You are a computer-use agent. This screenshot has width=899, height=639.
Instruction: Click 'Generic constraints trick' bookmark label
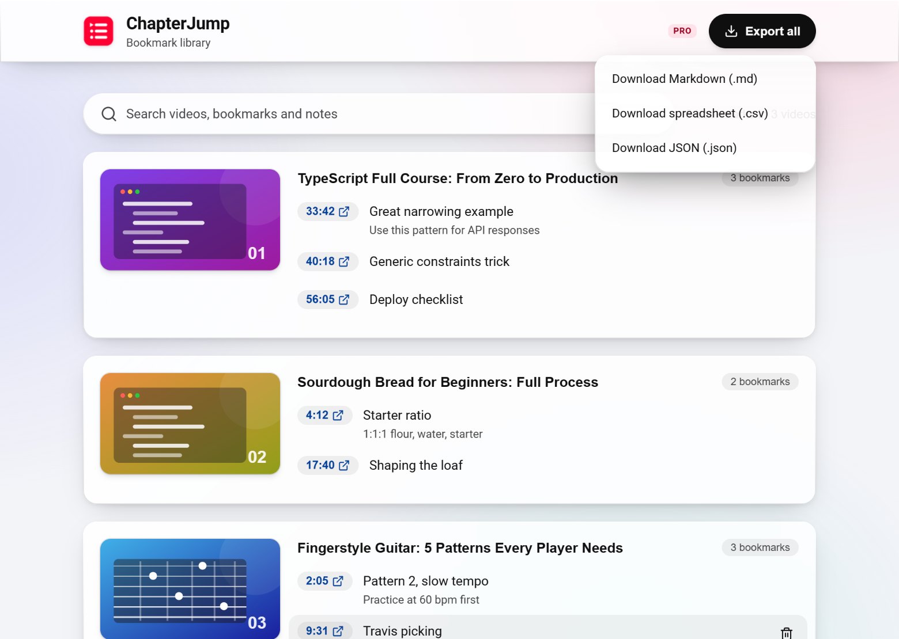coord(439,261)
